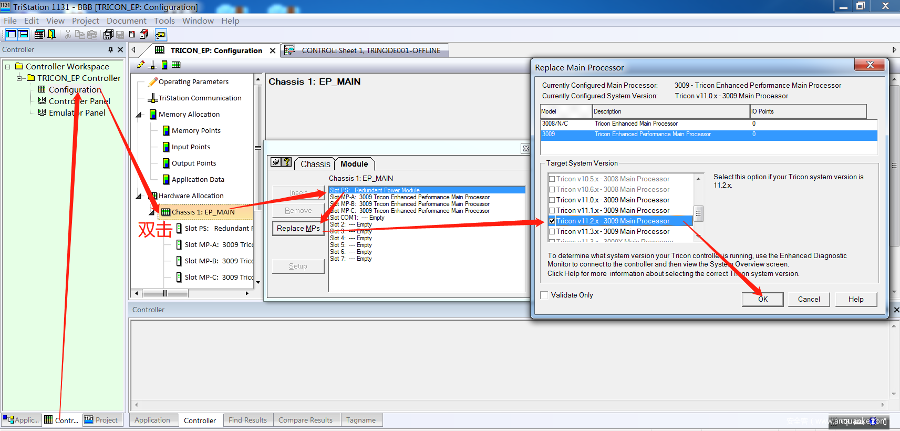This screenshot has height=431, width=900.
Task: Click the red grid toolbar icon
Action: (x=39, y=34)
